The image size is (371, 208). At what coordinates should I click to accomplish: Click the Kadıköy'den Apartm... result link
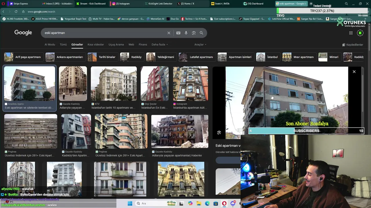pyautogui.click(x=75, y=155)
